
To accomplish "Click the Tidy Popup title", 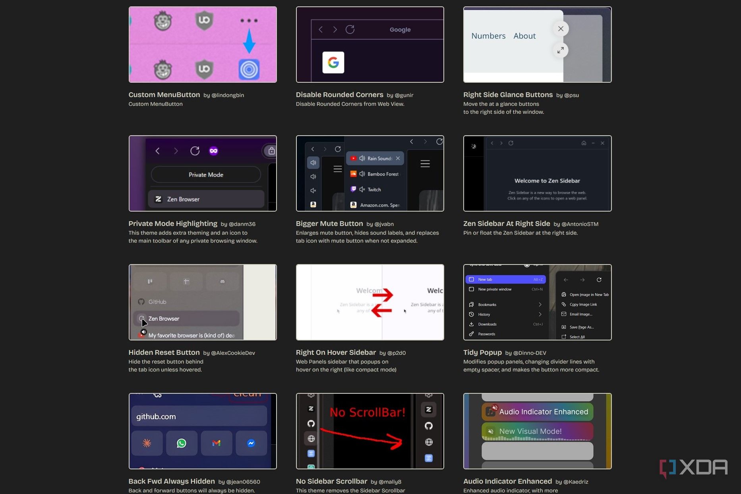I will pos(482,352).
